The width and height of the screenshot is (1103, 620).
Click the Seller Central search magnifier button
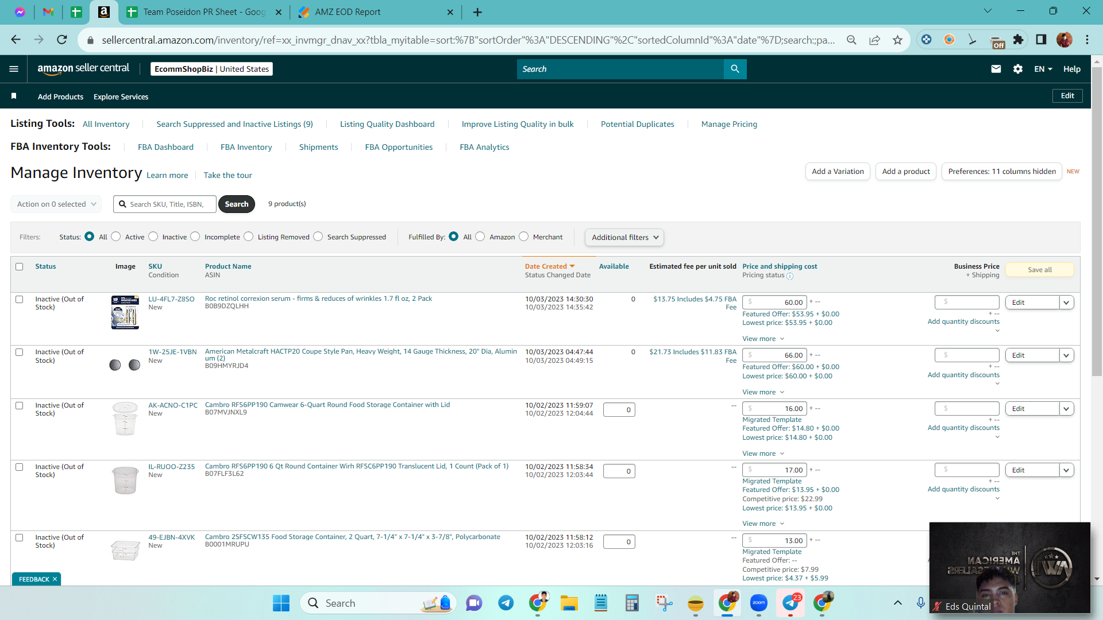tap(735, 69)
